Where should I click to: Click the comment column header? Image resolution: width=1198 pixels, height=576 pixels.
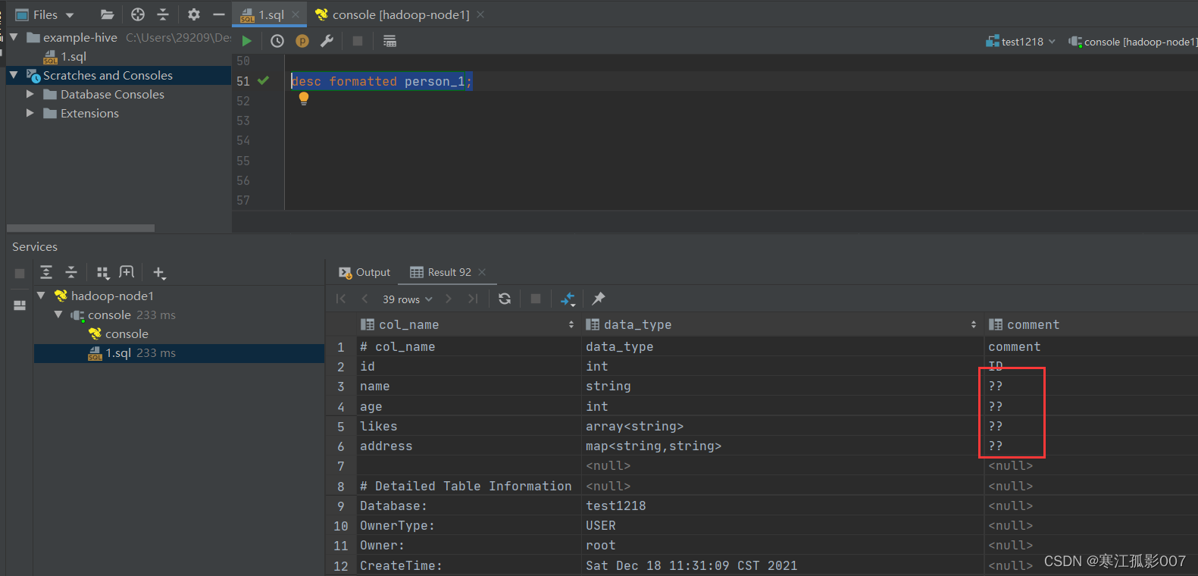1090,324
